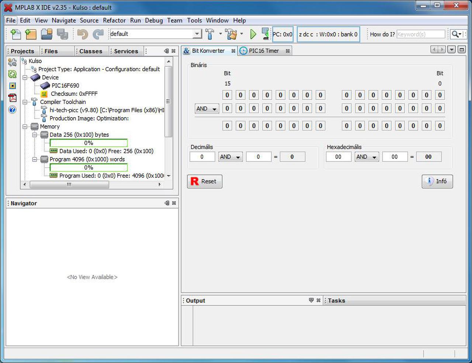Screen dimensions: 472x363
Task: Minimize the Projects window group
Action: [x=167, y=51]
